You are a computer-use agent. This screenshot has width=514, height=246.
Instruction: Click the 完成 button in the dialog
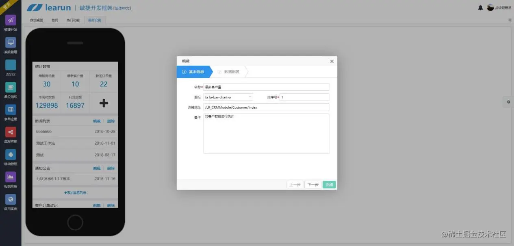tap(329, 184)
